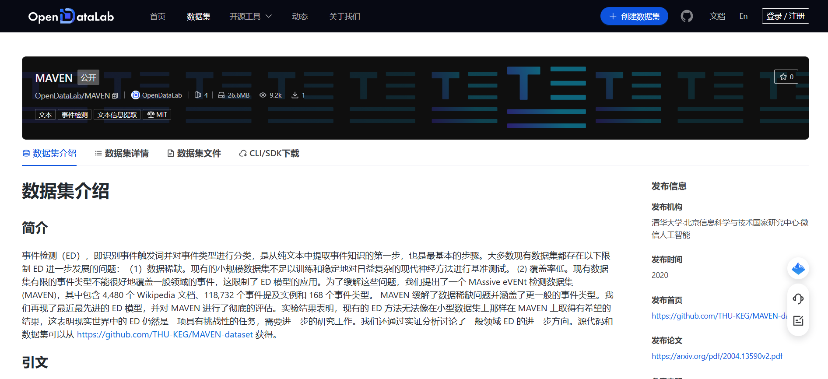Open the GitHub icon in header
Viewport: 828px width, 379px height.
[687, 16]
